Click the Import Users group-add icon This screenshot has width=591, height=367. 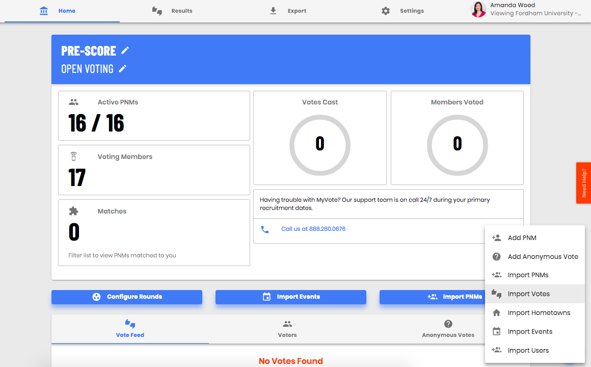496,350
